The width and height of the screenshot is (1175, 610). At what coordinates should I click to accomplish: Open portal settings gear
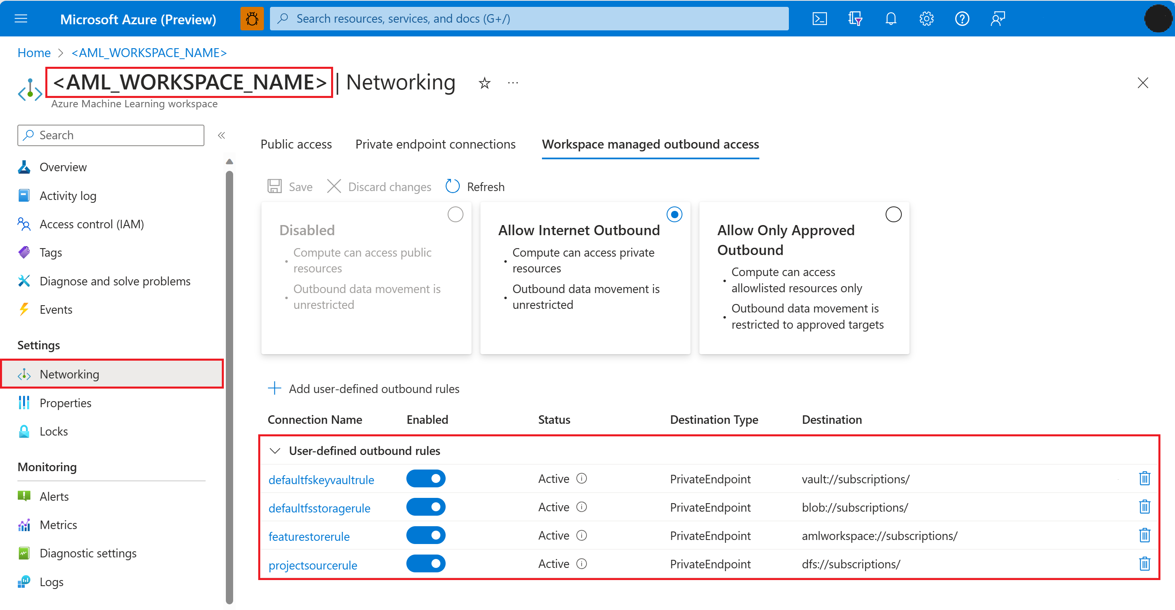click(x=926, y=19)
